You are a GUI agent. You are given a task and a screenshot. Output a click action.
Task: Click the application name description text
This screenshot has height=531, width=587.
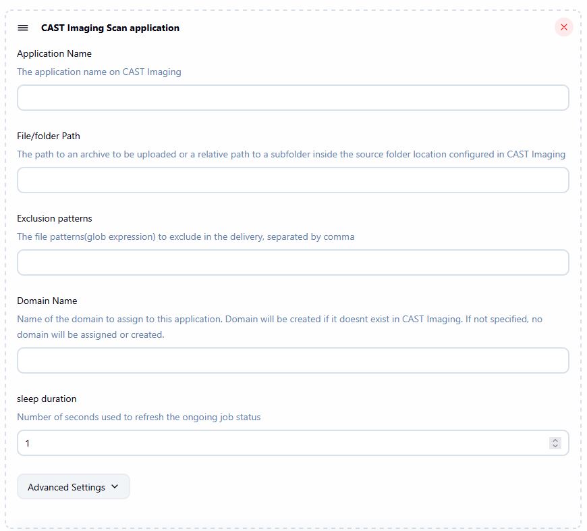coord(99,72)
